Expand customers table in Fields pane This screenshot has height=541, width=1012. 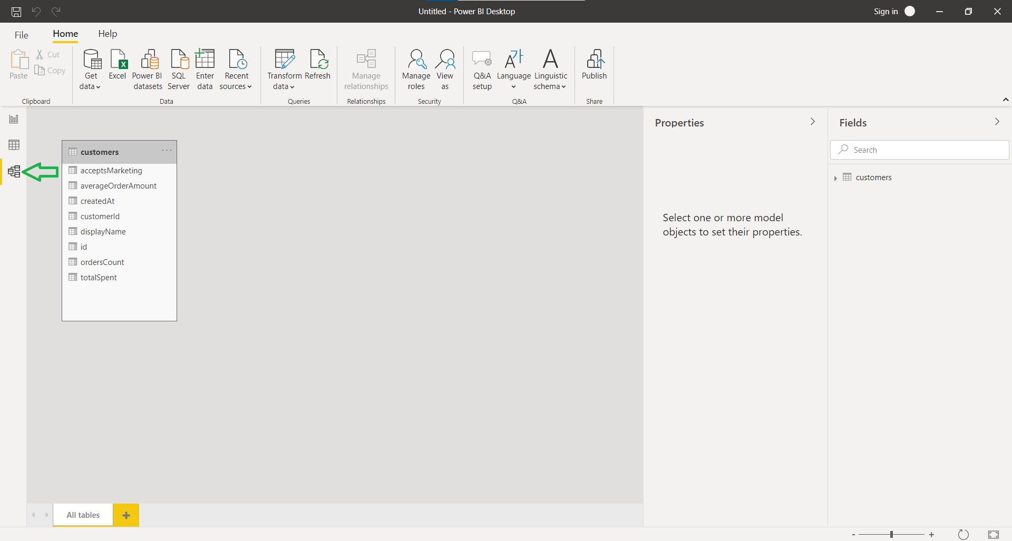click(835, 178)
